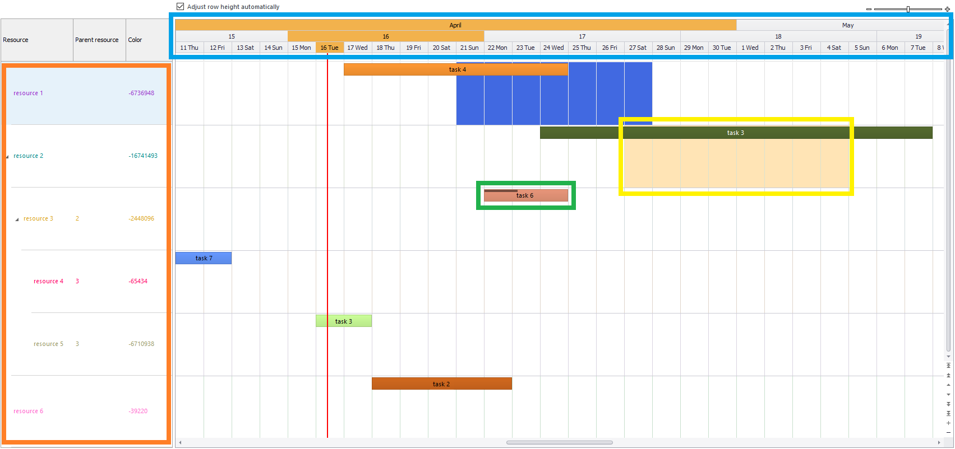The height and width of the screenshot is (449, 955).
Task: Click the expand rows plus icon
Action: tap(948, 423)
